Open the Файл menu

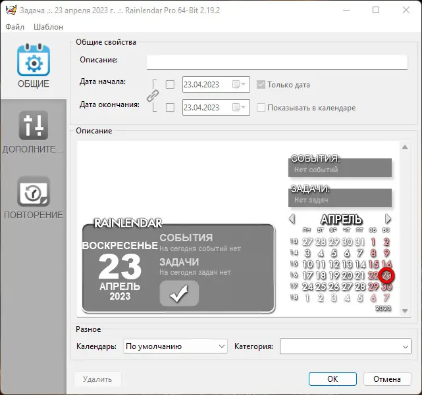point(14,27)
